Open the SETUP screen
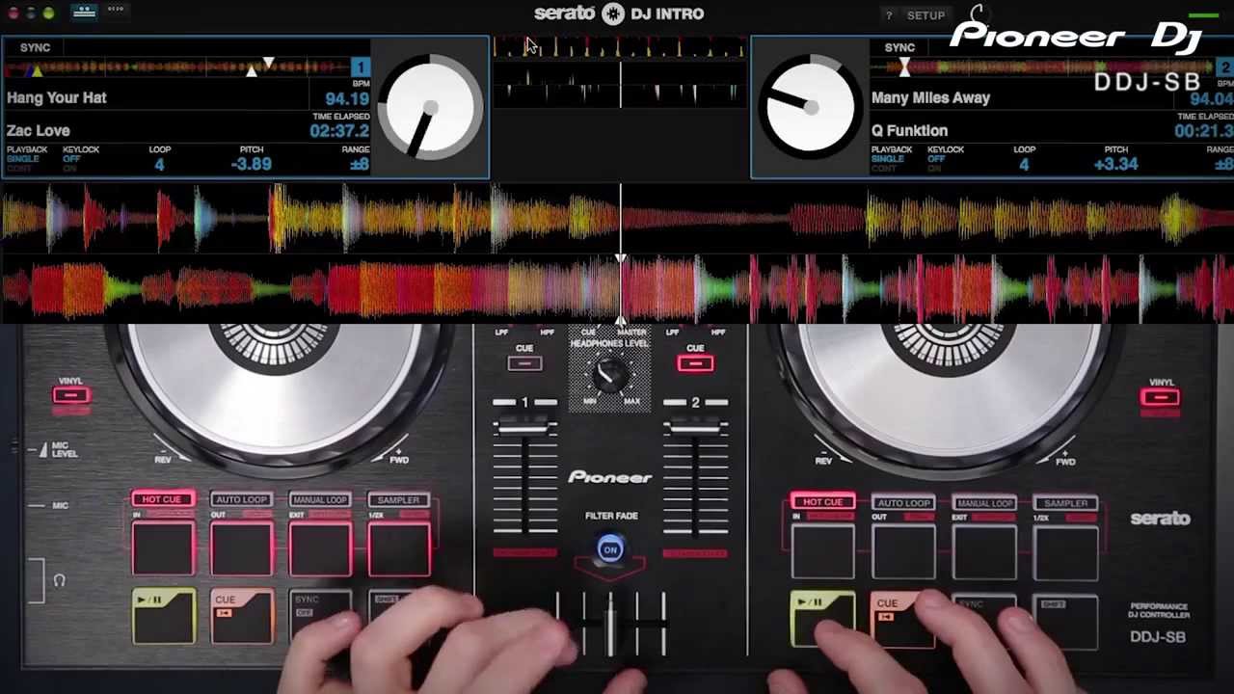This screenshot has width=1234, height=694. click(x=925, y=15)
